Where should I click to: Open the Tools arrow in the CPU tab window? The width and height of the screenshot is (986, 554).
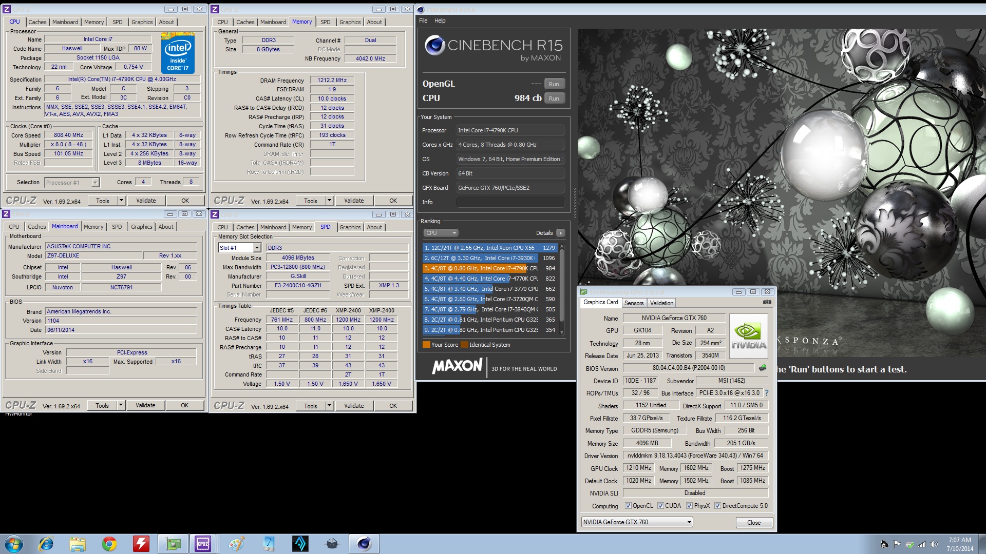point(121,201)
